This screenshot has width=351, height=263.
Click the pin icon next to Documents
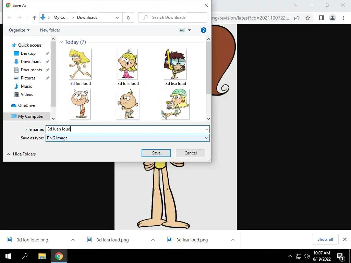point(47,70)
